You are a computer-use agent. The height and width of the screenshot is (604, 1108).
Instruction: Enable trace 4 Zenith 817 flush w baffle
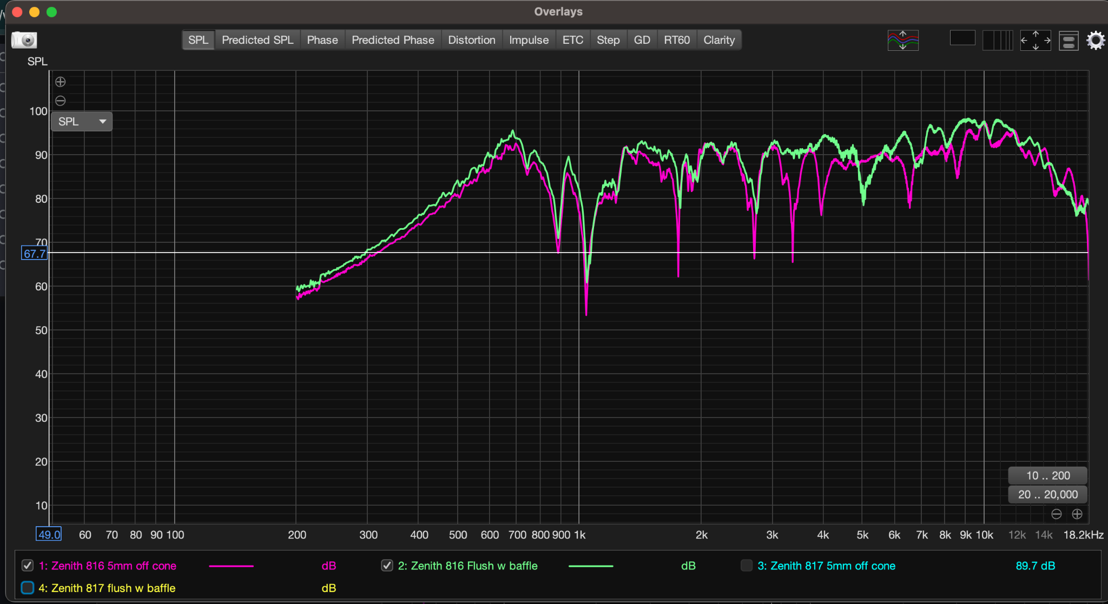pos(28,588)
